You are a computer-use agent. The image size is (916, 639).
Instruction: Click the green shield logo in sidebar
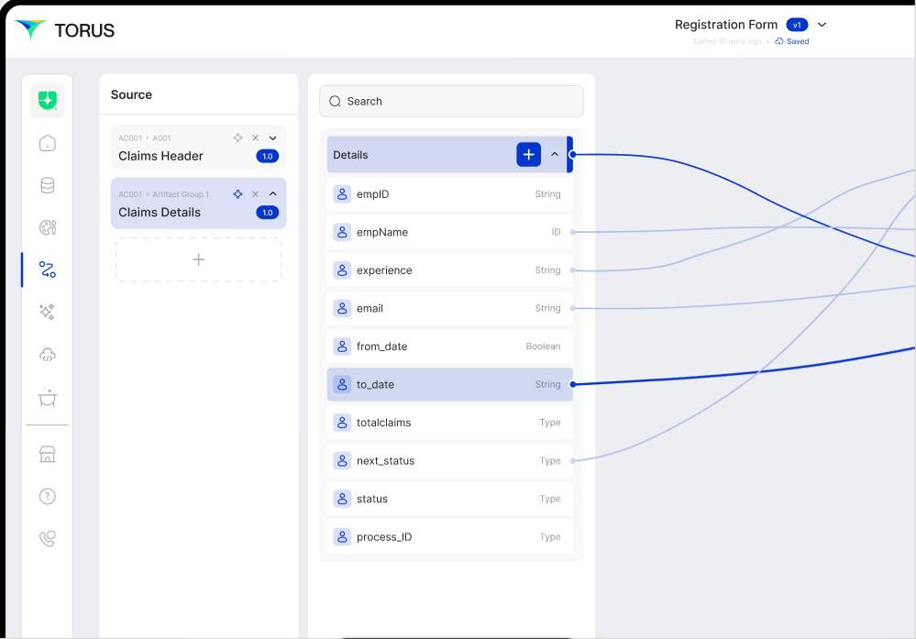[x=48, y=101]
